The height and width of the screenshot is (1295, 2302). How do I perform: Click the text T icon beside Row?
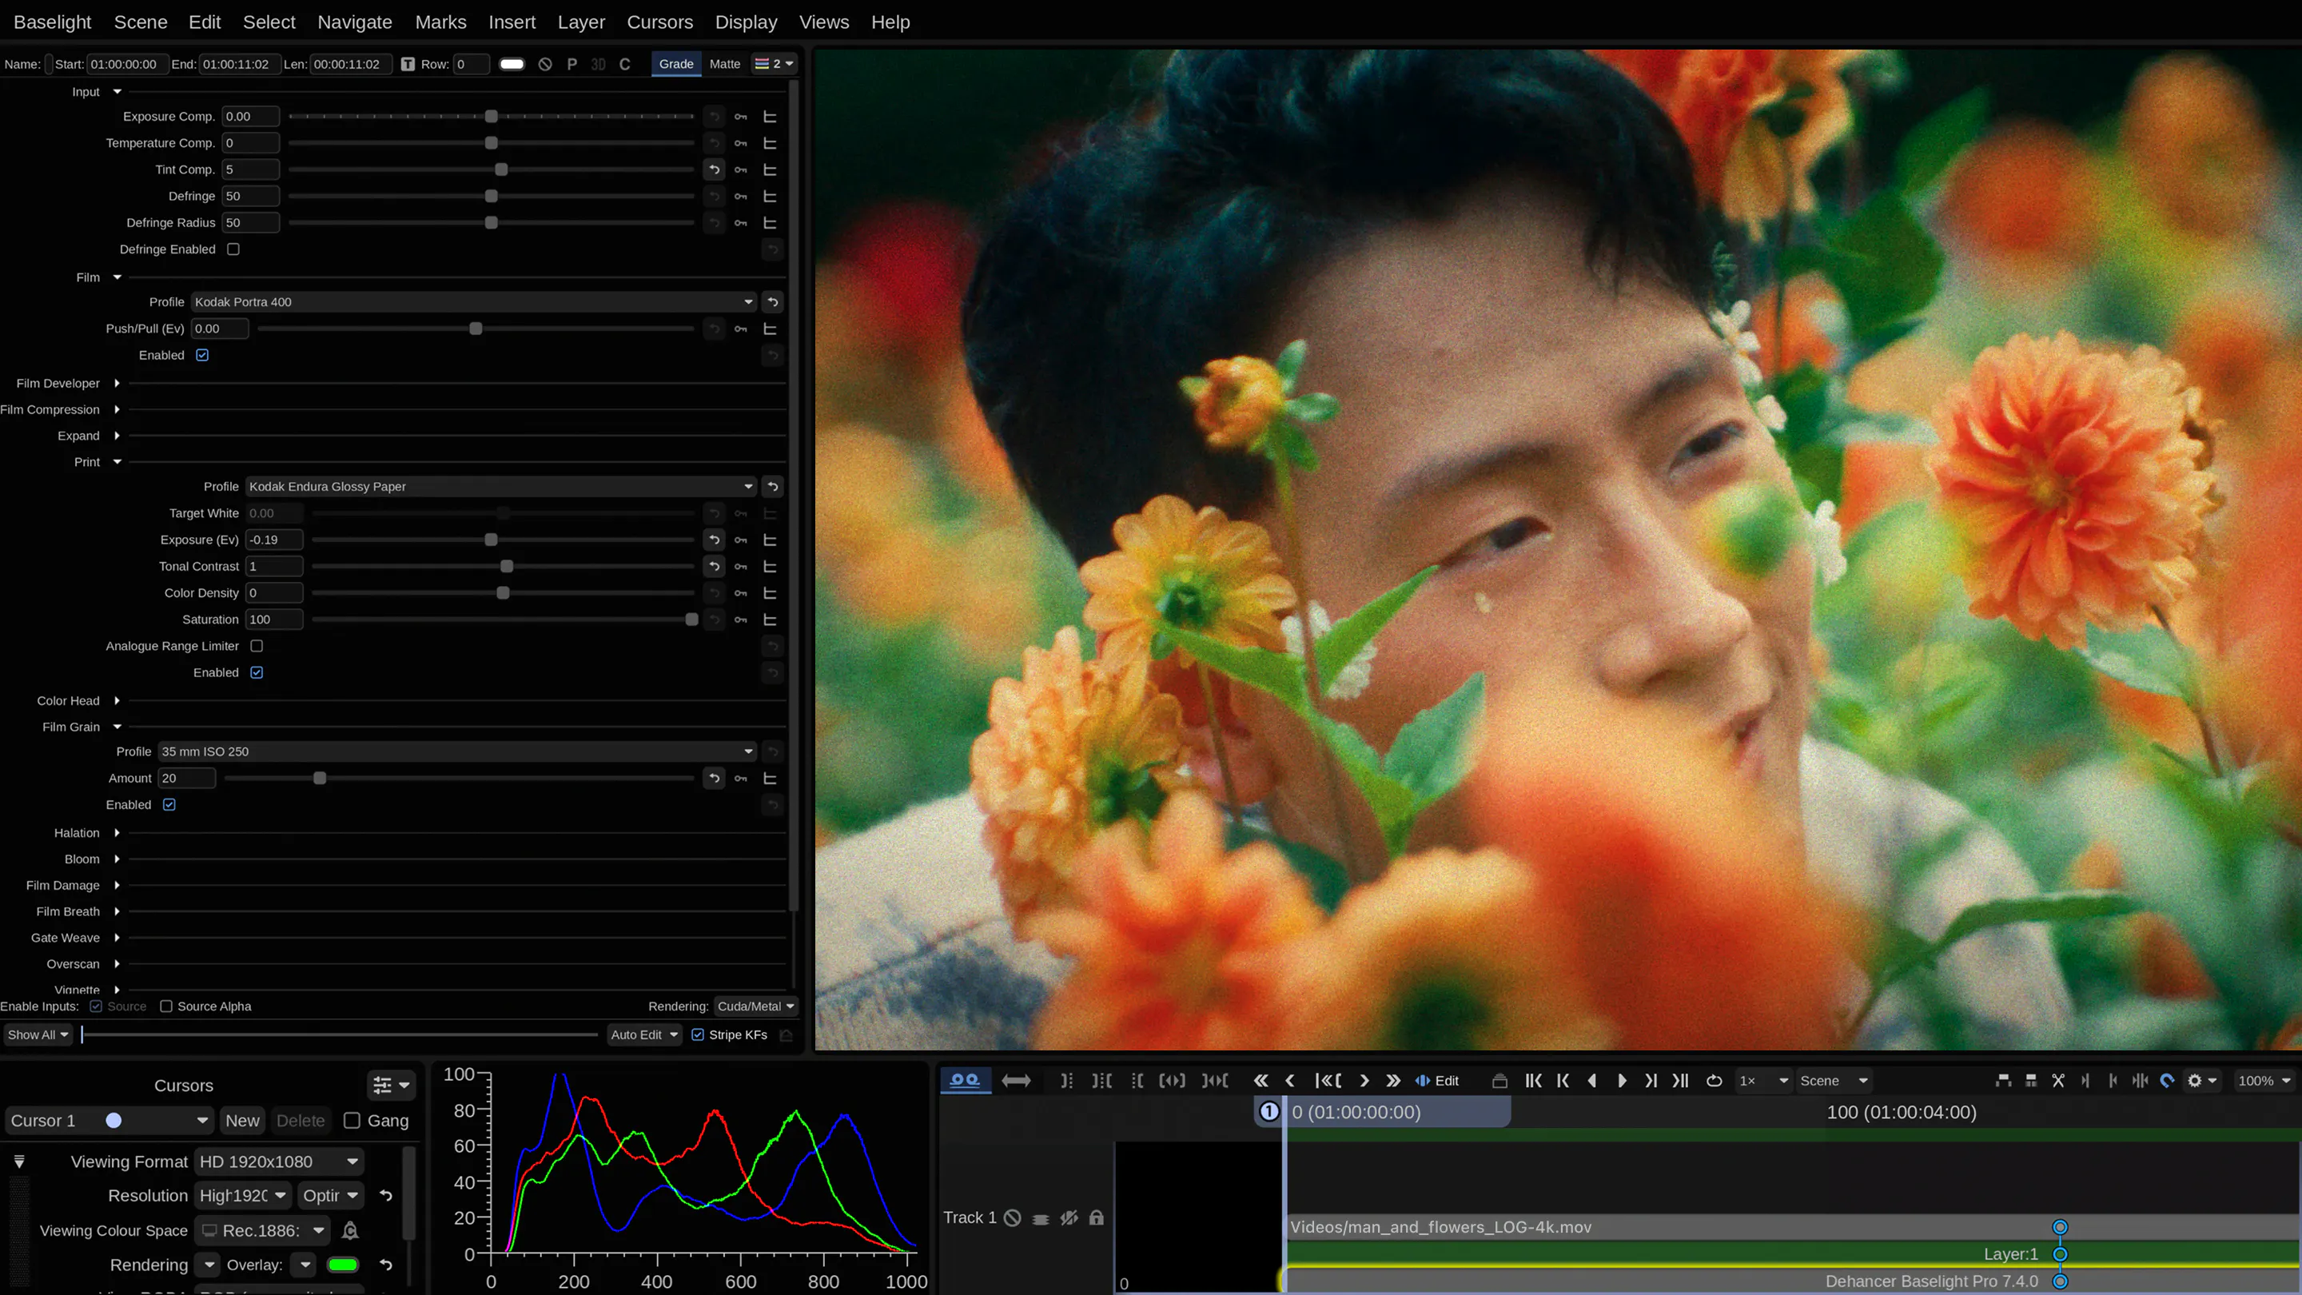click(x=408, y=64)
